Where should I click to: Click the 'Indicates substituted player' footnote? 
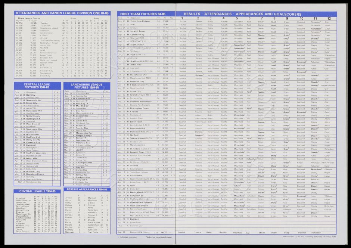click(159, 237)
